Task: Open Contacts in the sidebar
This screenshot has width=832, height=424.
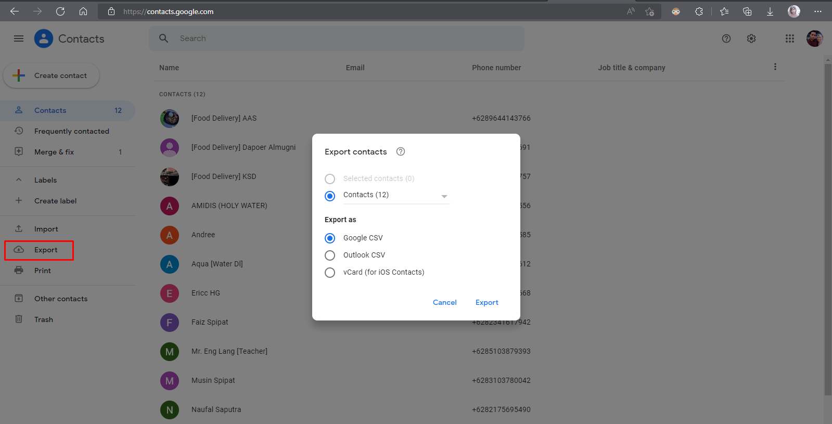Action: [68, 110]
